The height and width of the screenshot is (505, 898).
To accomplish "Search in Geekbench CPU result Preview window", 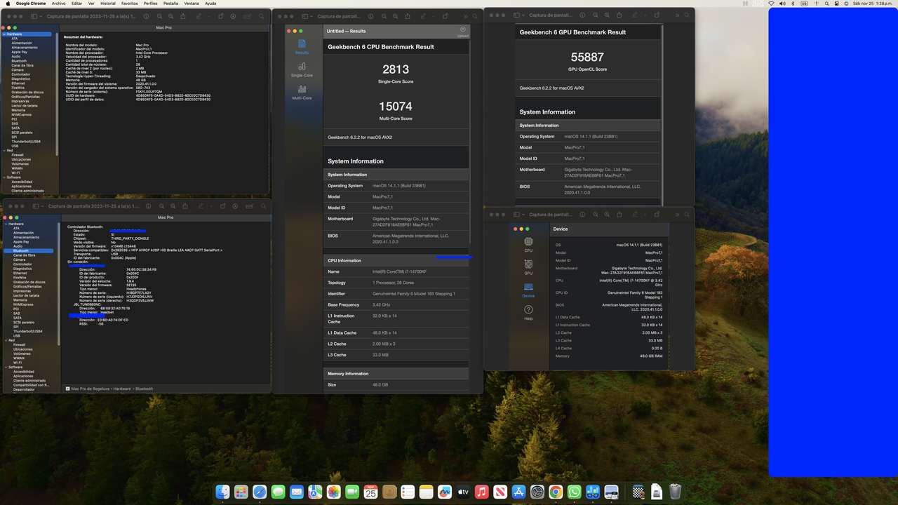I will click(x=475, y=16).
